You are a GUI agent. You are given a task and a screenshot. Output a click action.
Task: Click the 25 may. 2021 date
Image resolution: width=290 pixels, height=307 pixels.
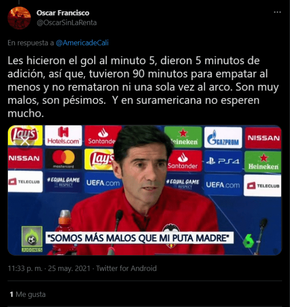click(x=69, y=268)
